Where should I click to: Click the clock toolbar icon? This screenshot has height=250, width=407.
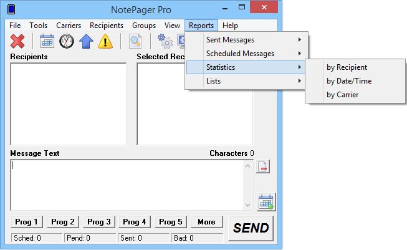point(67,41)
